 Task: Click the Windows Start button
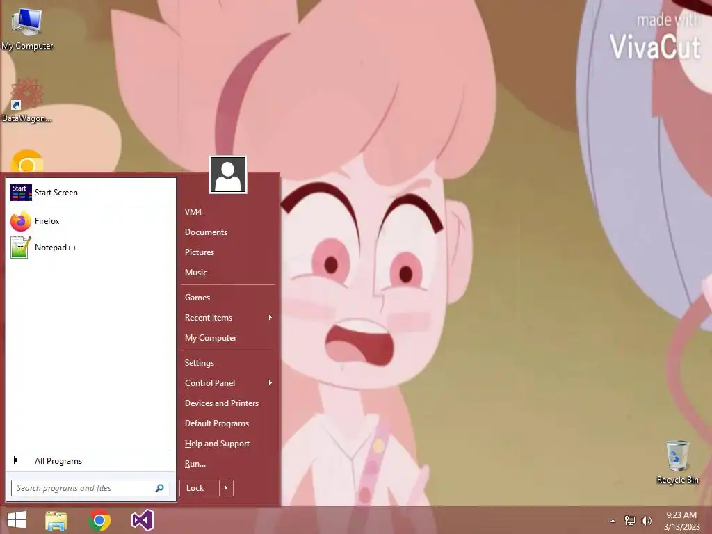17,520
